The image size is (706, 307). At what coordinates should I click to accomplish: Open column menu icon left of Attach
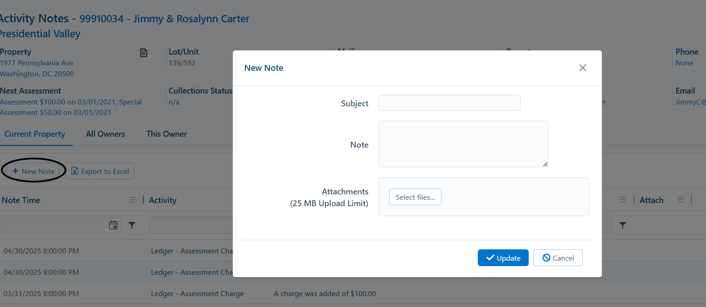[623, 200]
